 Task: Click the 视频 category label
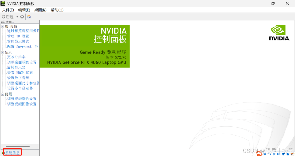pos(8,94)
